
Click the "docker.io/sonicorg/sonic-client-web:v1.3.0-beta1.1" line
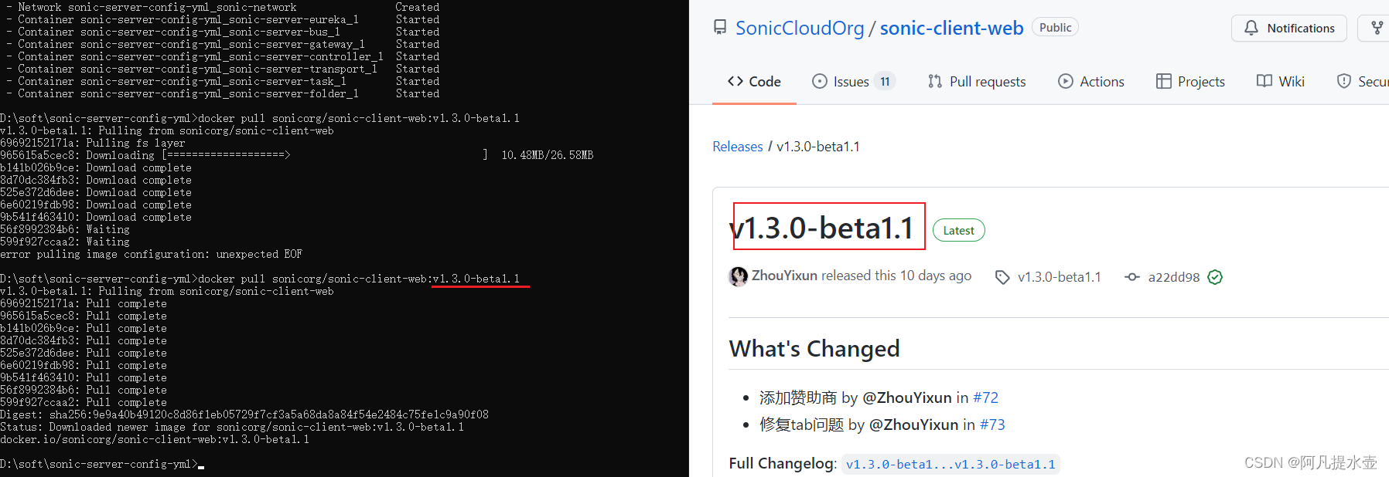155,439
